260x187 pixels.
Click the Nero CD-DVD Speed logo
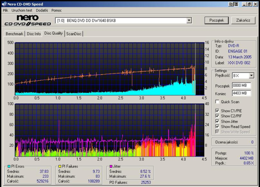[x=28, y=20]
